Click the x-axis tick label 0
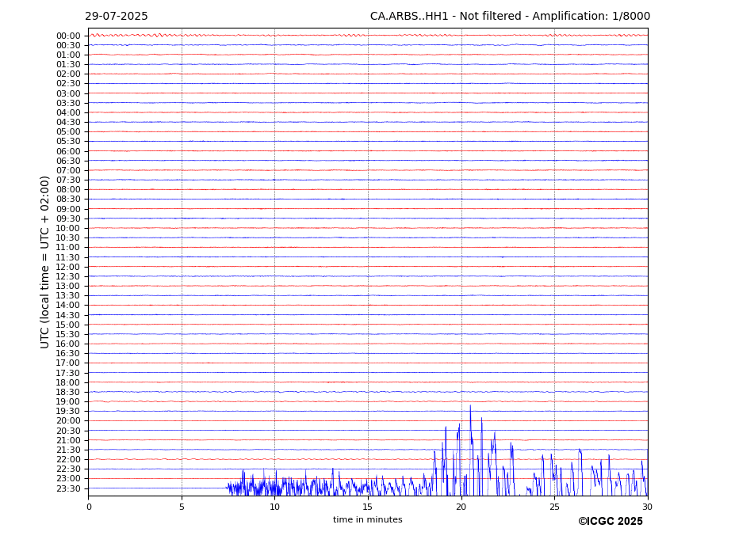 click(89, 507)
